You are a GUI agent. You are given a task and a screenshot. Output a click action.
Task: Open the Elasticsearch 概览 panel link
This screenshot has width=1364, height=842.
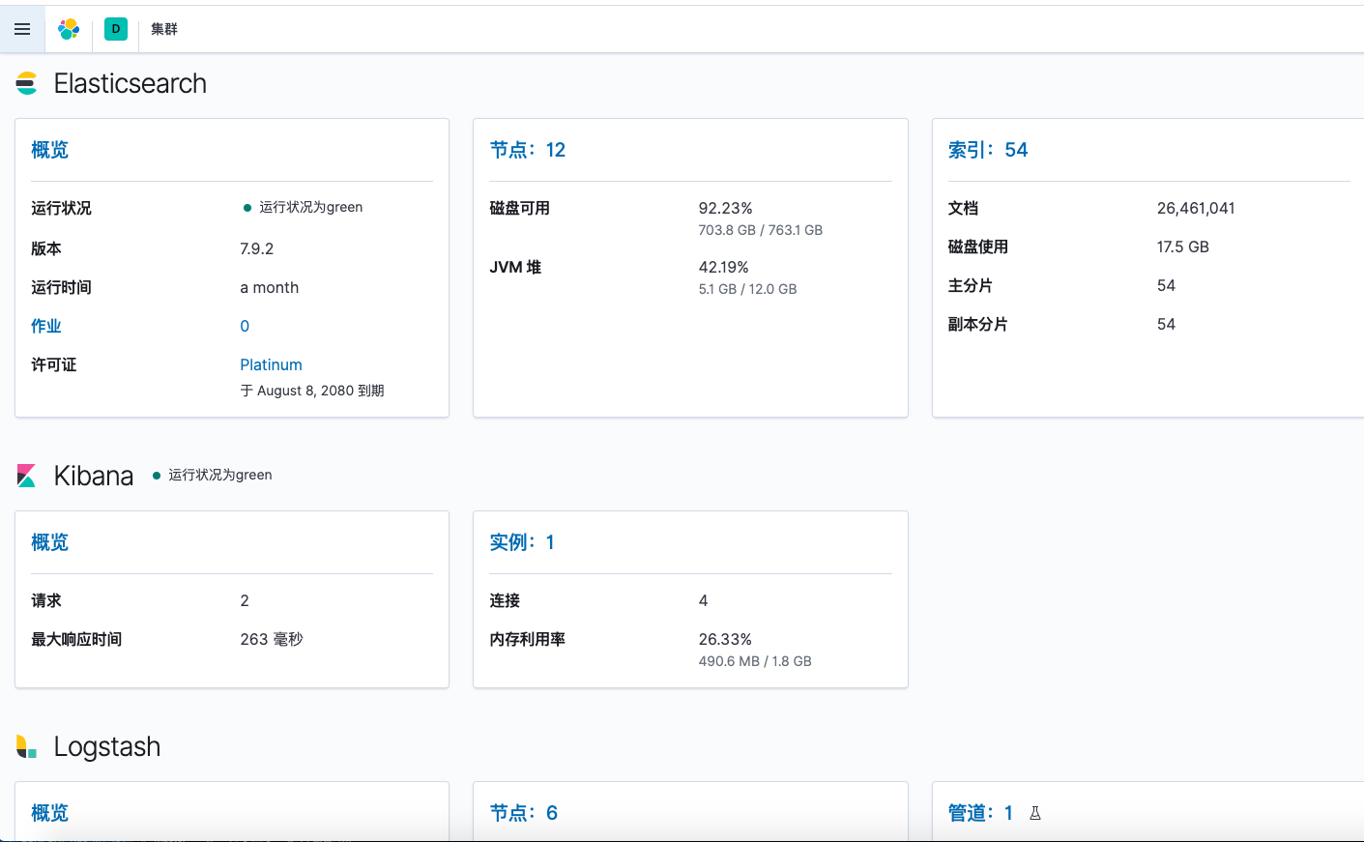(x=49, y=150)
